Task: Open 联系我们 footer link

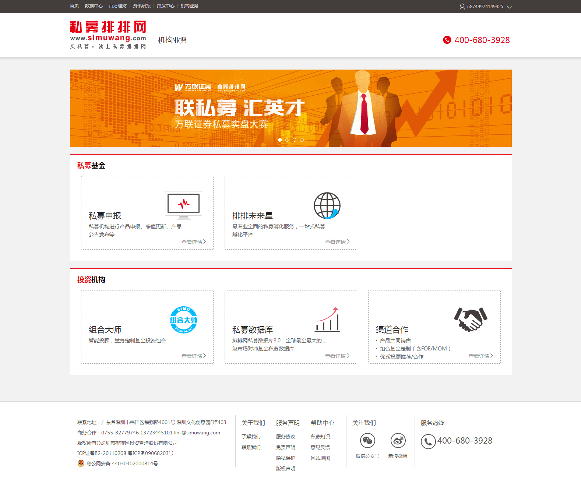Action: 251,447
